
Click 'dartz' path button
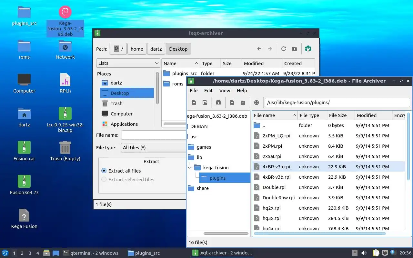click(x=156, y=49)
